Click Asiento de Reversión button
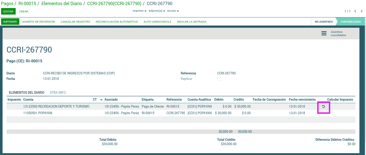Image resolution: width=366 pixels, height=155 pixels. 39,22
